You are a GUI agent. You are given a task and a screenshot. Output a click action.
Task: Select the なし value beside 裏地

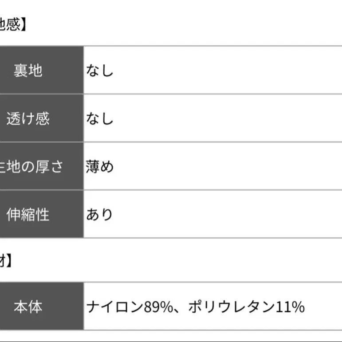(100, 71)
